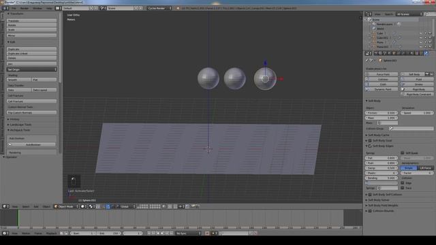
Task: Open the Object properties tab icon
Action: [x=394, y=53]
